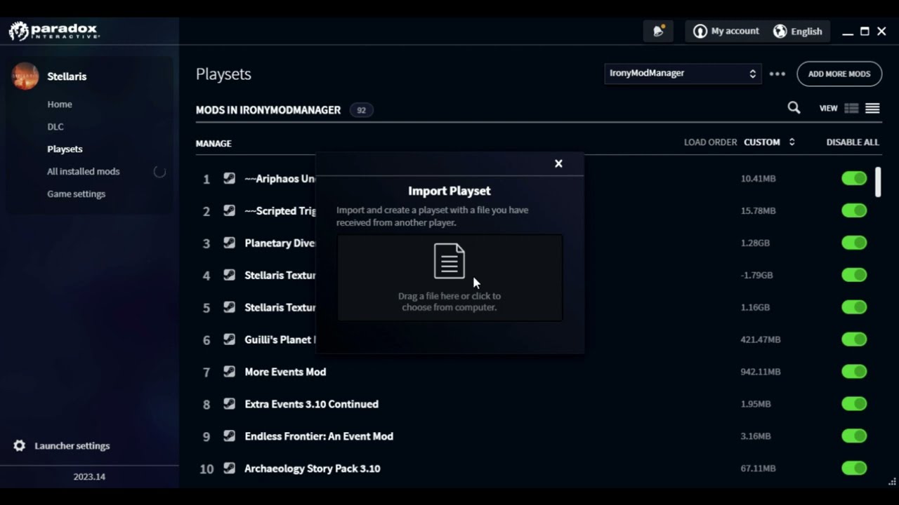Toggle off Planetary Diversity 1.28GB mod
This screenshot has height=505, width=899.
click(854, 243)
